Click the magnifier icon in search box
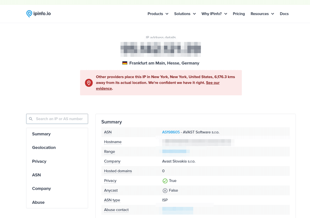This screenshot has width=310, height=218. (31, 119)
